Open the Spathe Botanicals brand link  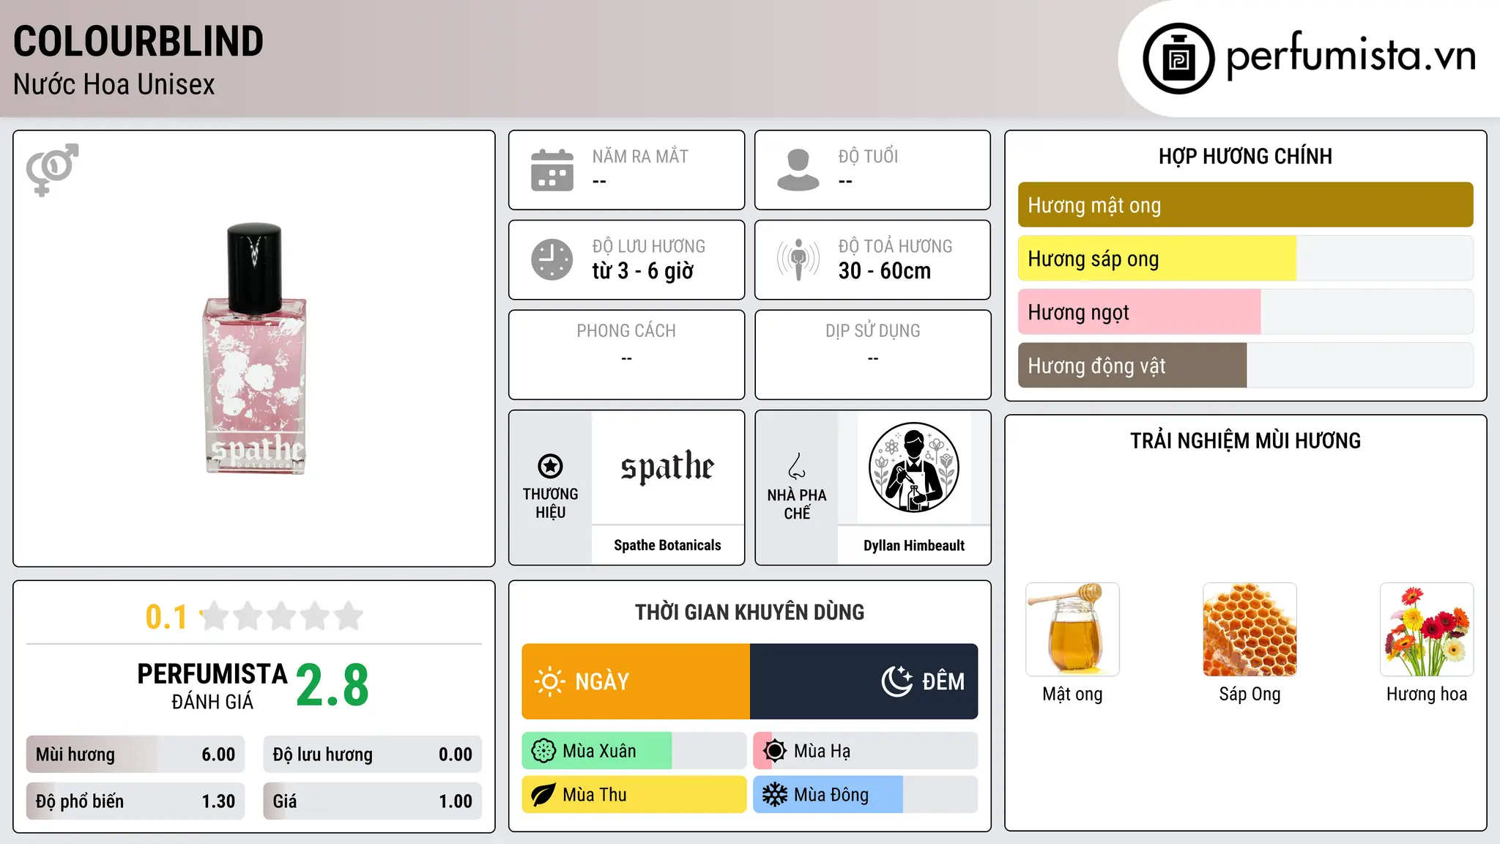(x=667, y=545)
